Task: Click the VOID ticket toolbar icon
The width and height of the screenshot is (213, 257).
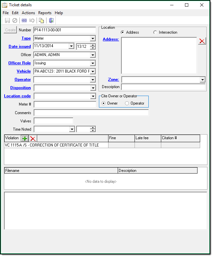Action: (24, 20)
